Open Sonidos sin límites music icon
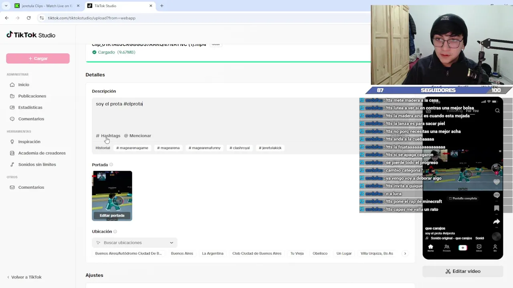 tap(12, 164)
